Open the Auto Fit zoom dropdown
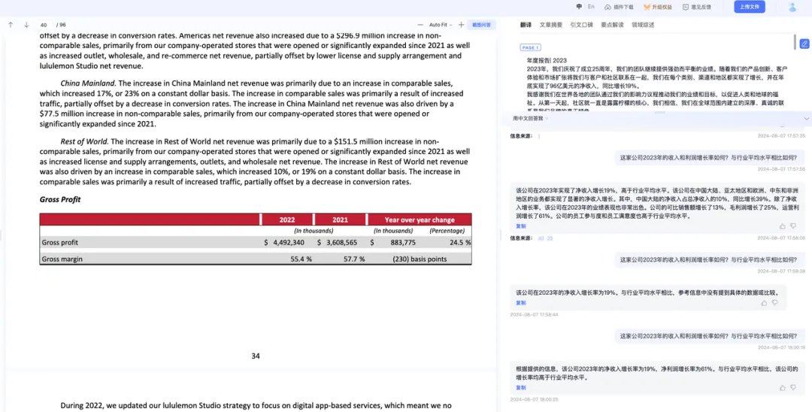 pyautogui.click(x=440, y=25)
